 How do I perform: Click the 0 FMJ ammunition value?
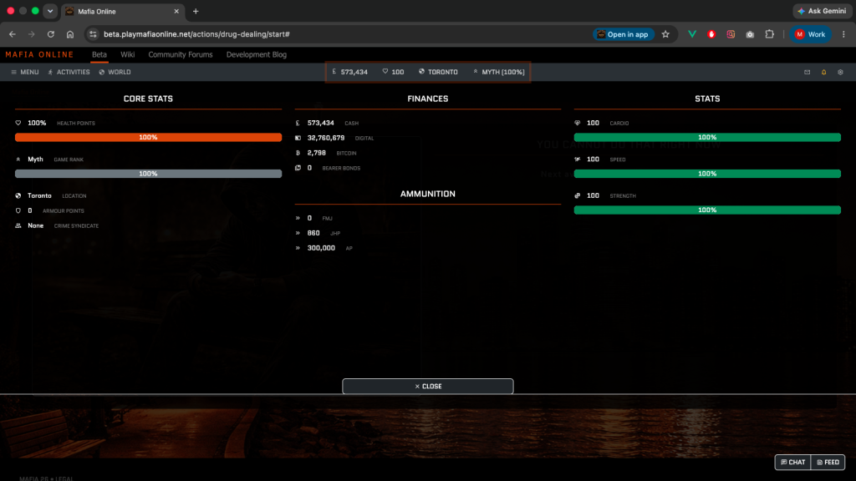tap(309, 218)
